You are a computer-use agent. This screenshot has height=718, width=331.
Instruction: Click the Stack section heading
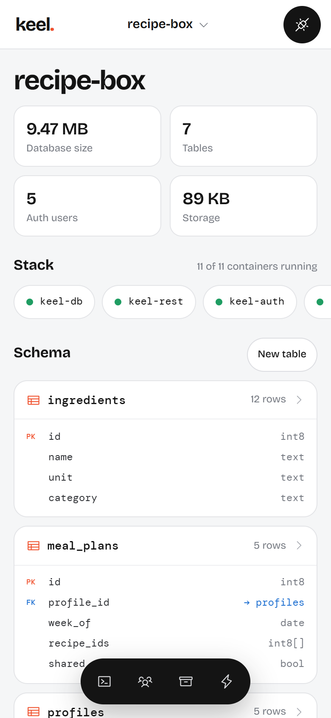(x=34, y=265)
